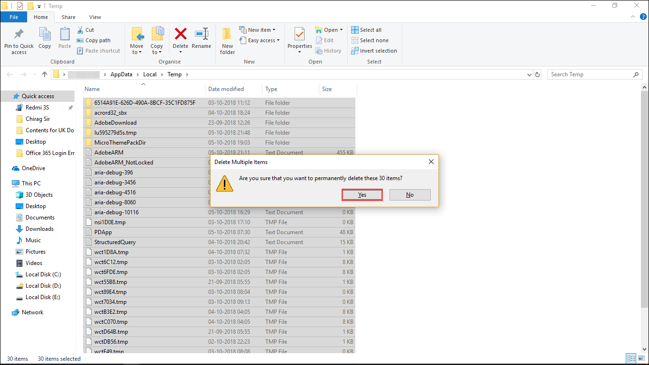Image resolution: width=649 pixels, height=365 pixels.
Task: Open Pictures under This PC
Action: [36, 252]
